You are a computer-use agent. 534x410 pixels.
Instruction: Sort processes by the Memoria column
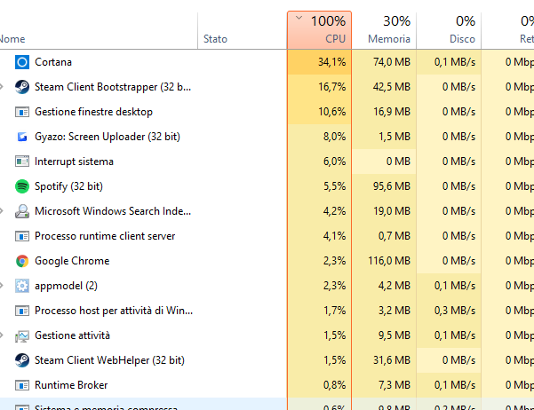click(x=384, y=30)
